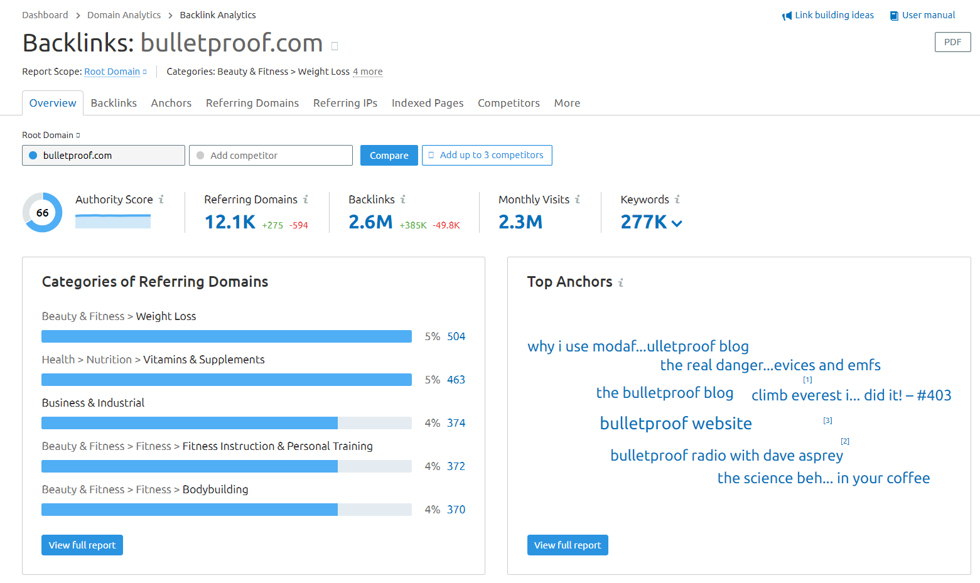Open the Anchors tab
The image size is (980, 583).
tap(171, 103)
